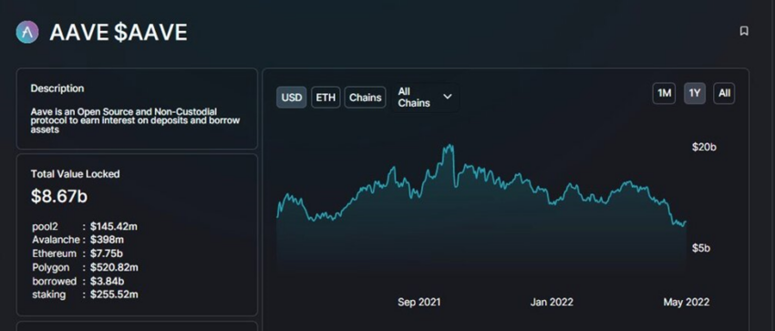
Task: Click the Avalanche $398m row
Action: 77,240
